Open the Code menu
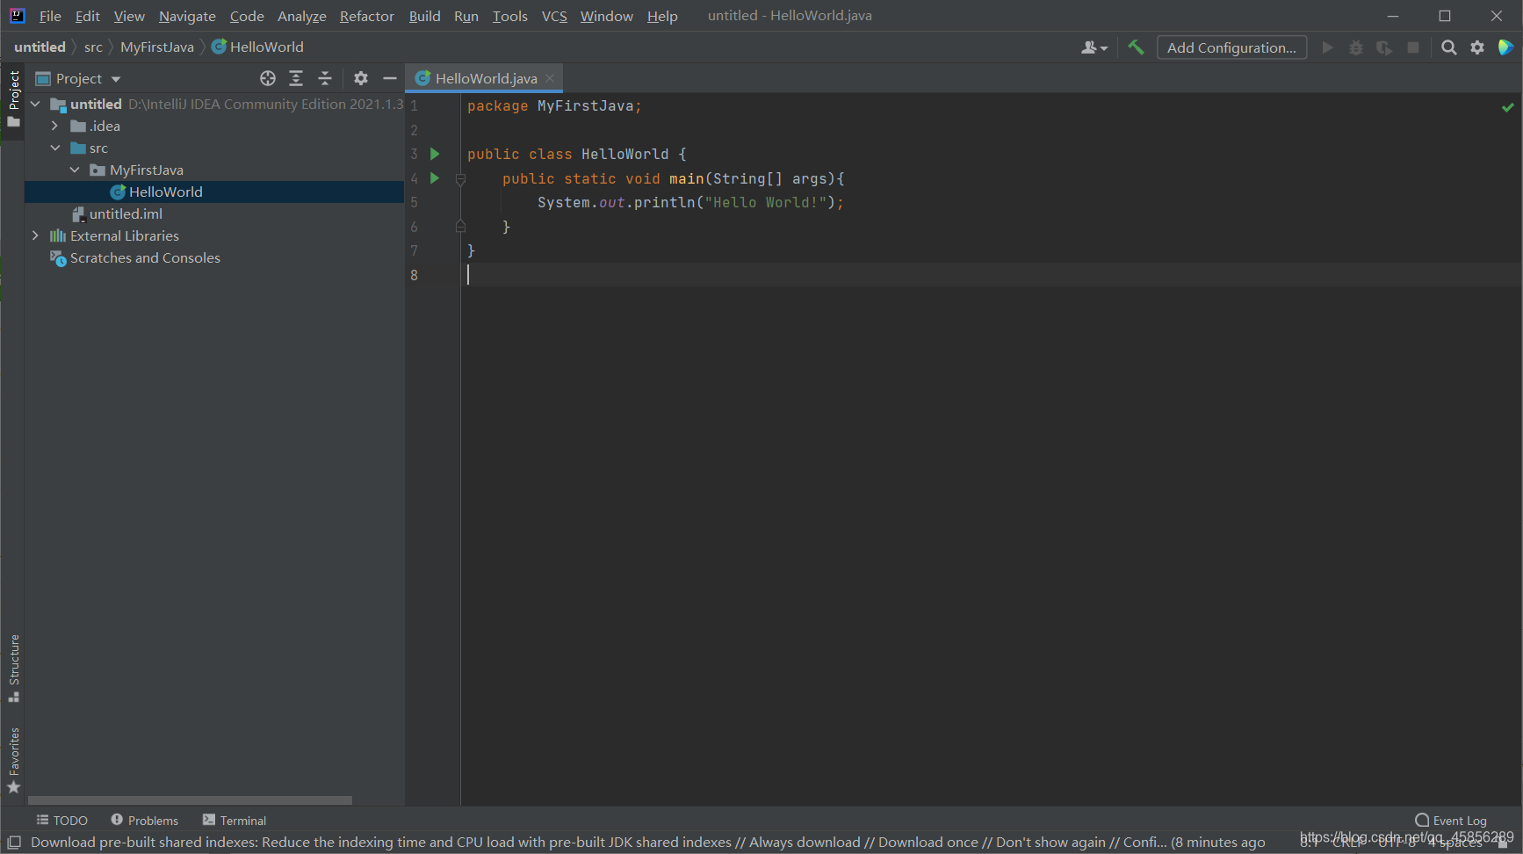This screenshot has height=854, width=1523. coord(247,16)
